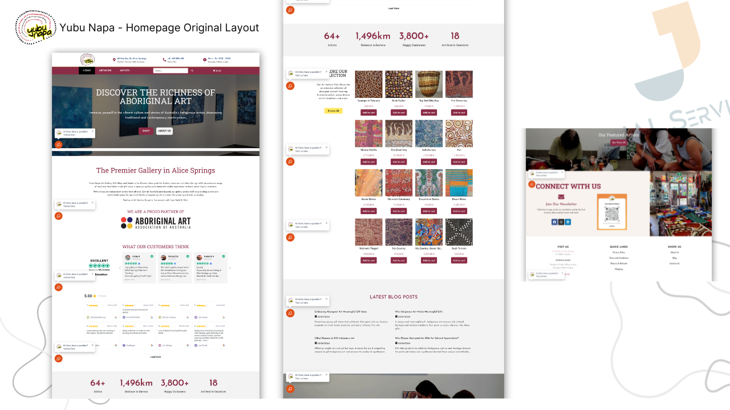730x410 pixels.
Task: Click the QR code card in Connect With Us
Action: coord(612,212)
